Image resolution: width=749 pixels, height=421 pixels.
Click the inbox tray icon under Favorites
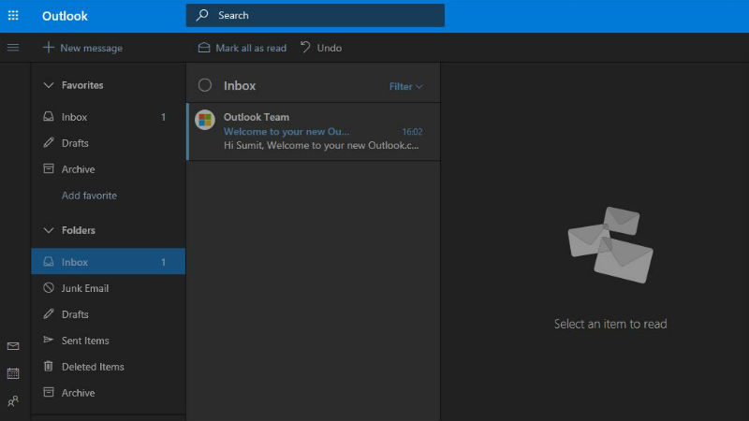point(49,116)
